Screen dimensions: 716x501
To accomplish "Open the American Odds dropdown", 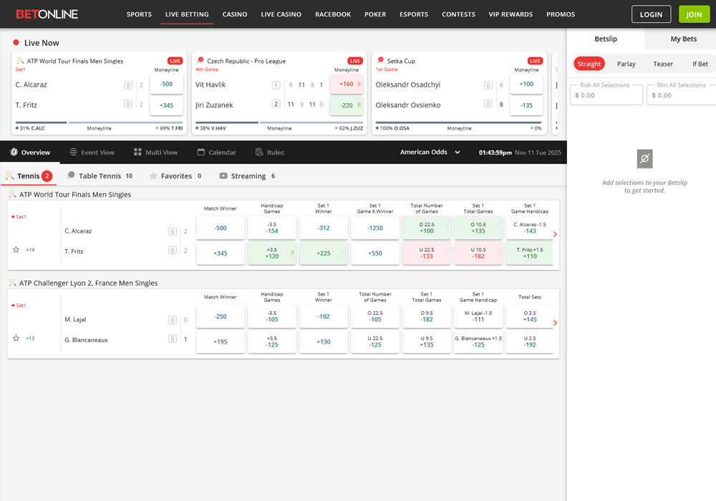I will (430, 152).
